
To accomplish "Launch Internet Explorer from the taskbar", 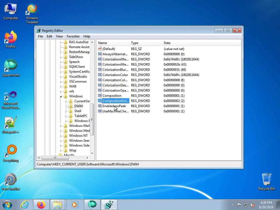I will [x=24, y=205].
